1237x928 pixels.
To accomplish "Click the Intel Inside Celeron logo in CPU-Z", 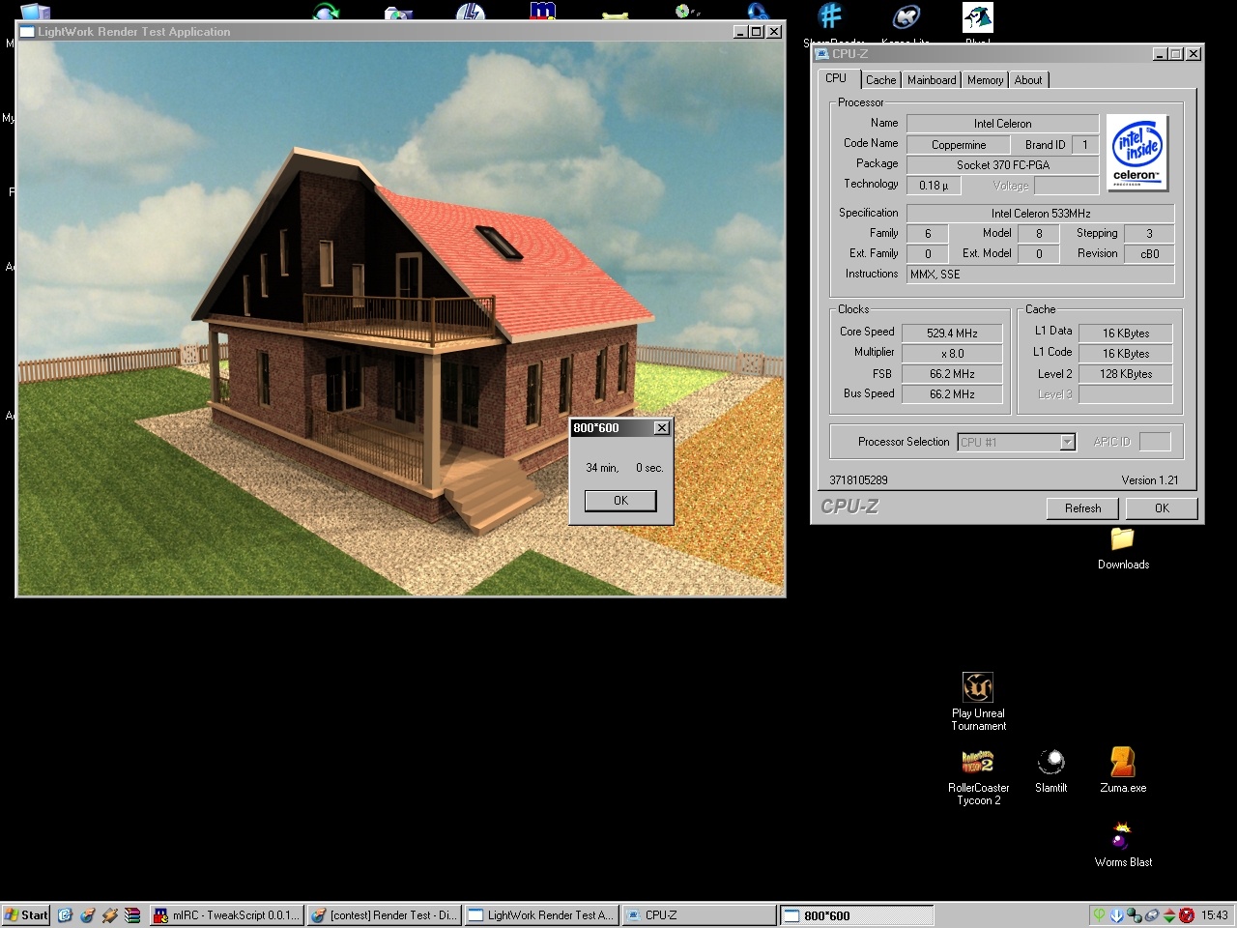I will point(1136,153).
